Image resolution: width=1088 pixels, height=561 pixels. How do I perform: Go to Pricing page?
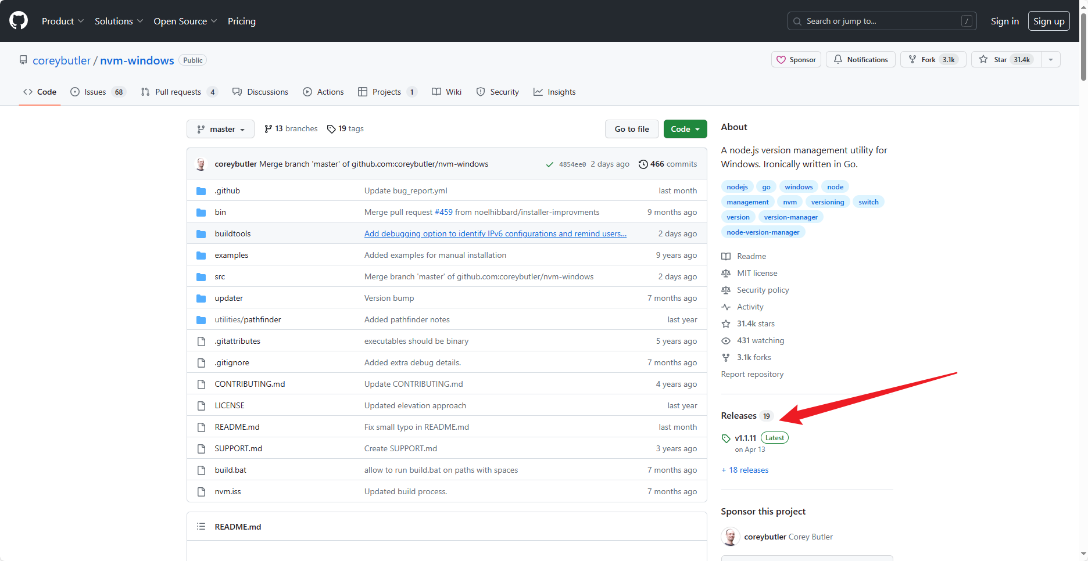(242, 21)
